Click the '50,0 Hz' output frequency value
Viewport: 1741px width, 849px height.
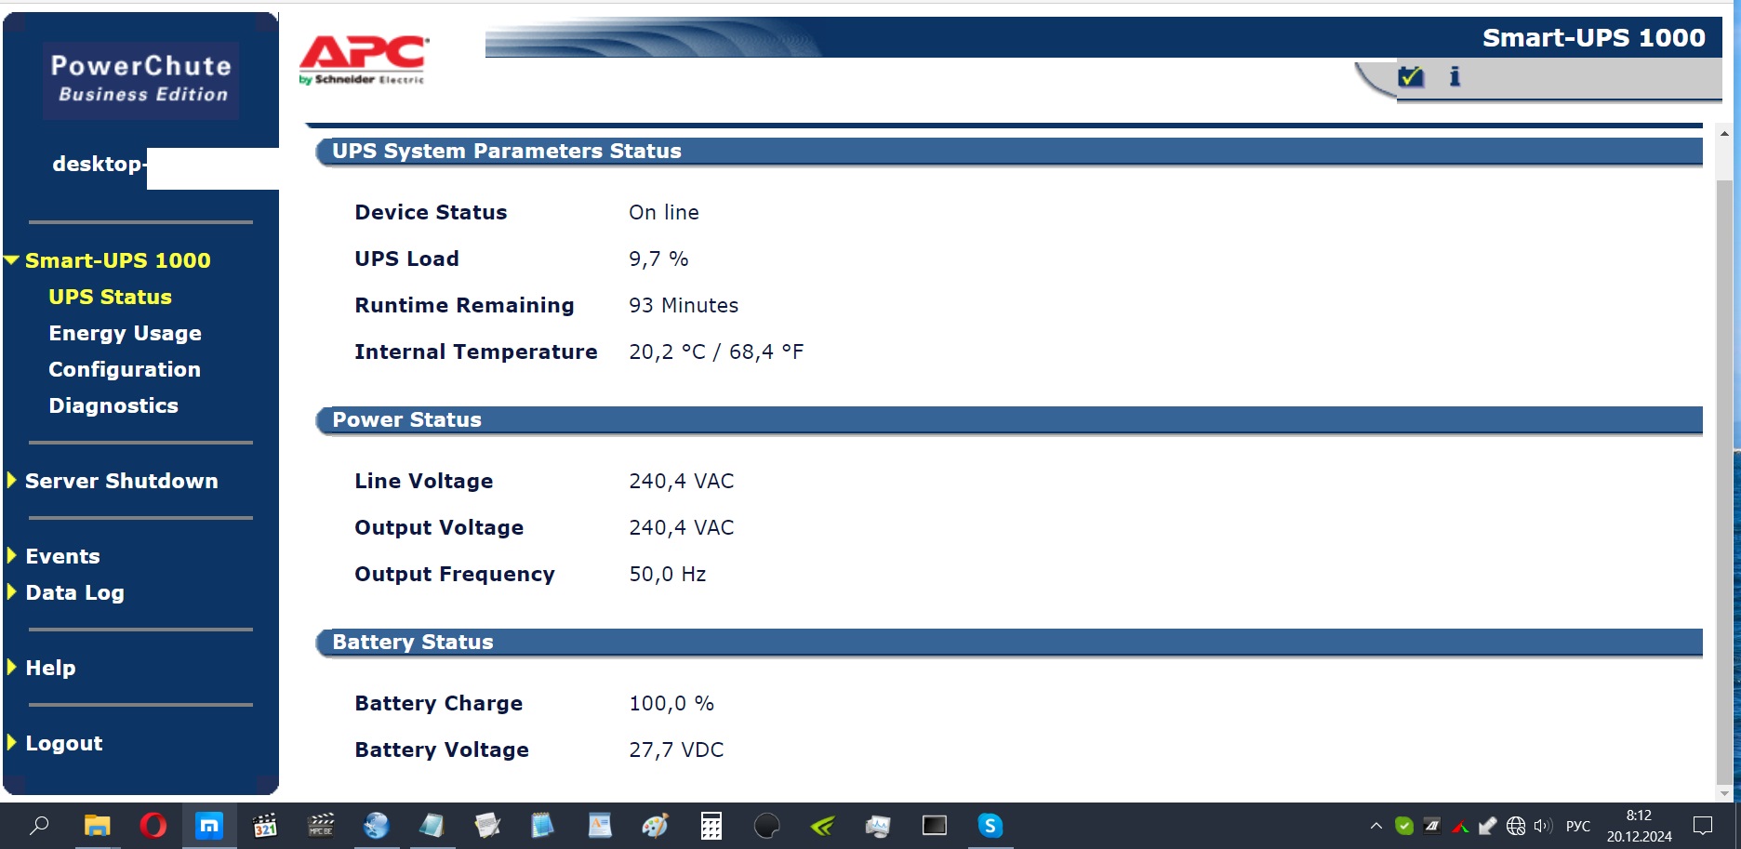[x=667, y=574]
